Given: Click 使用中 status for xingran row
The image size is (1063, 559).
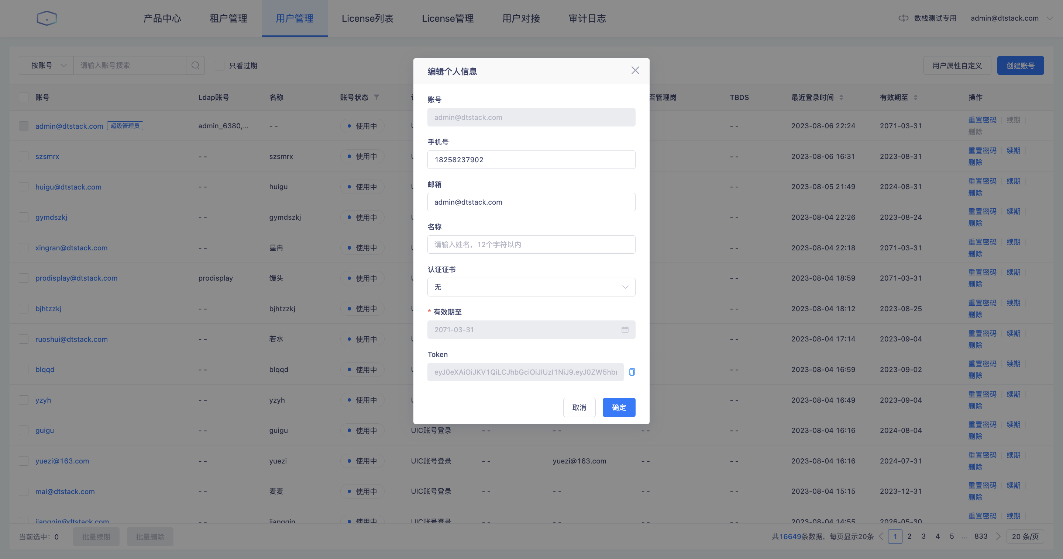Looking at the screenshot, I should [362, 248].
